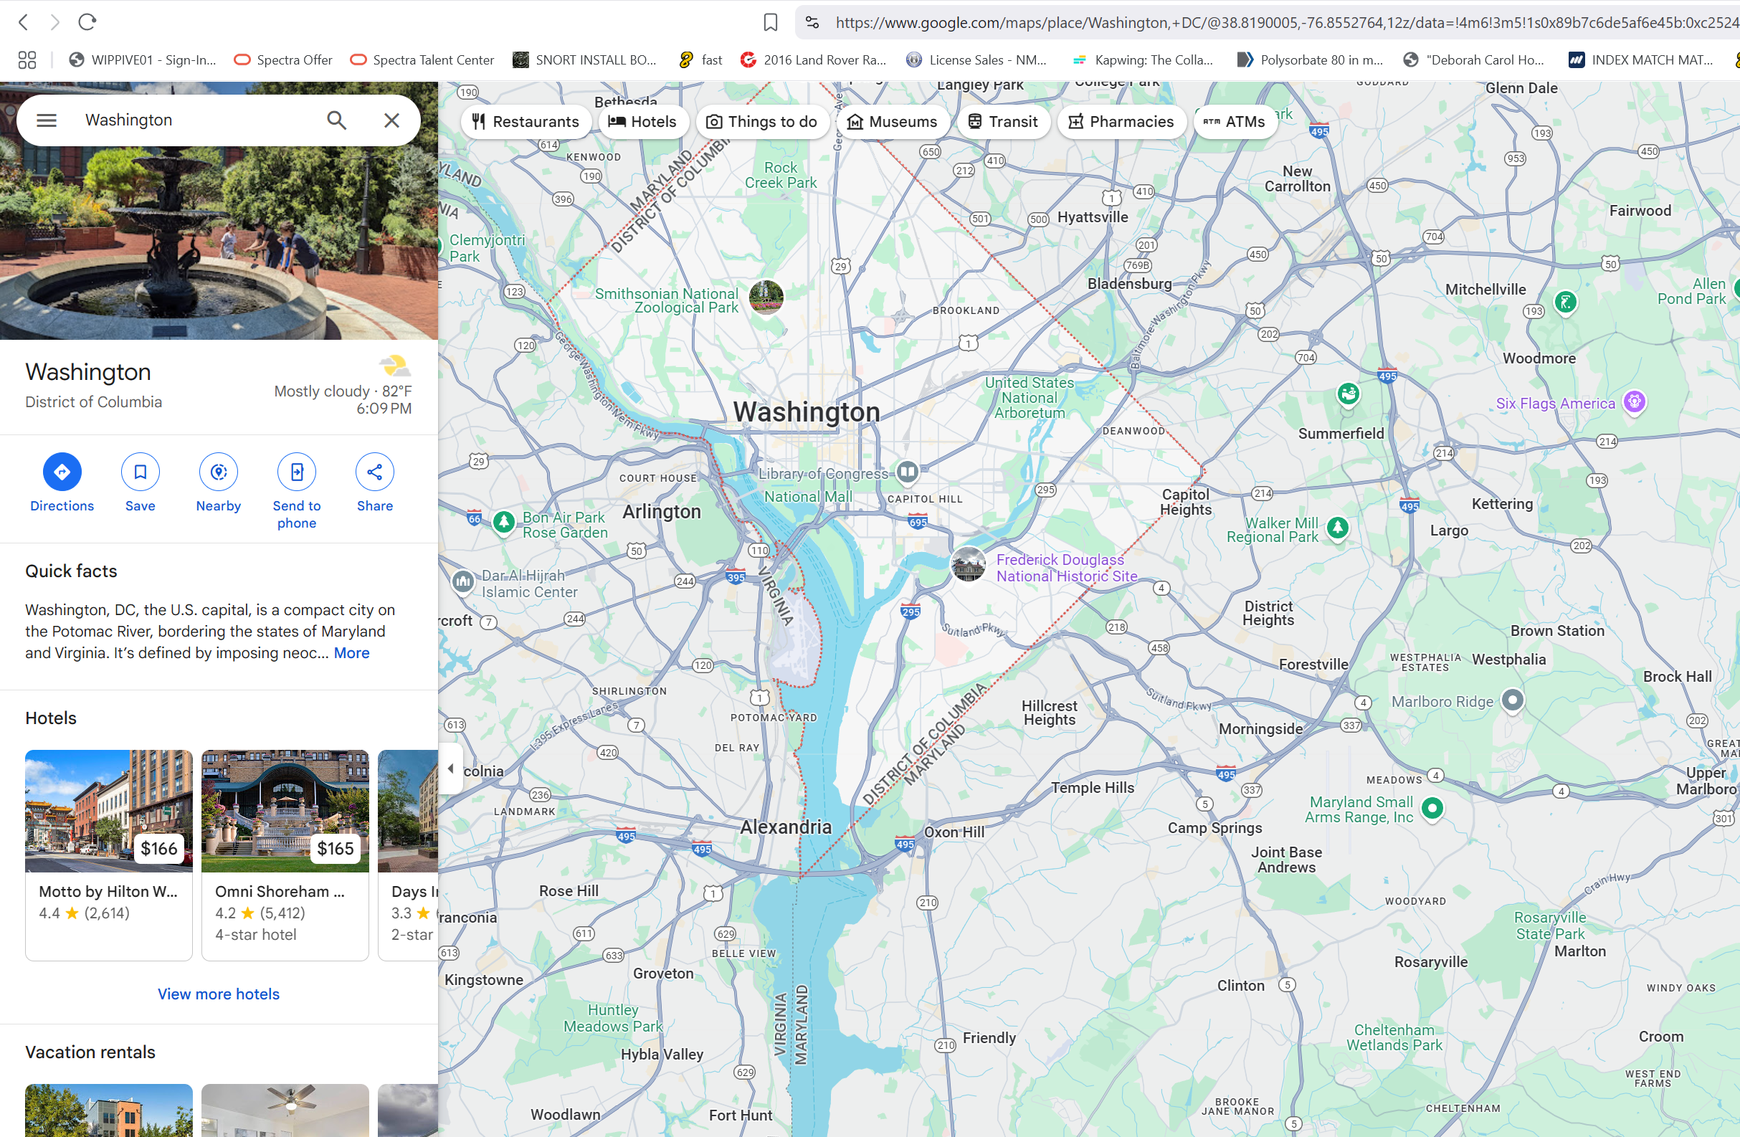Click the Send to phone icon
This screenshot has height=1137, width=1740.
[x=297, y=472]
